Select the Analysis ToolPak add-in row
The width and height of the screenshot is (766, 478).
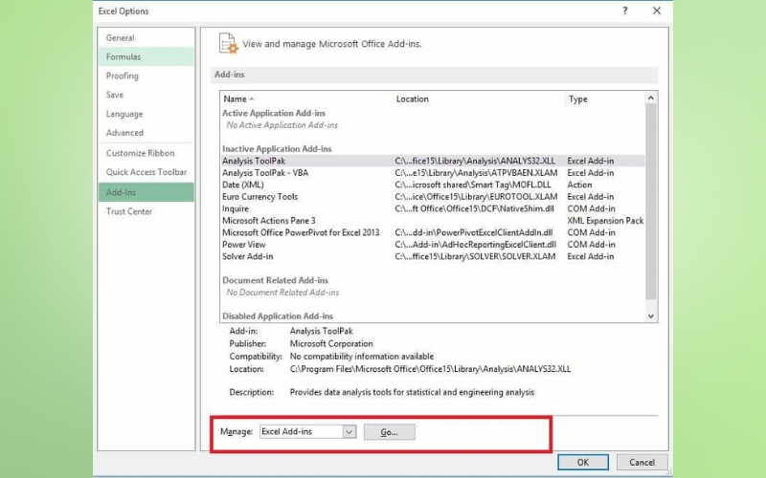tap(433, 161)
